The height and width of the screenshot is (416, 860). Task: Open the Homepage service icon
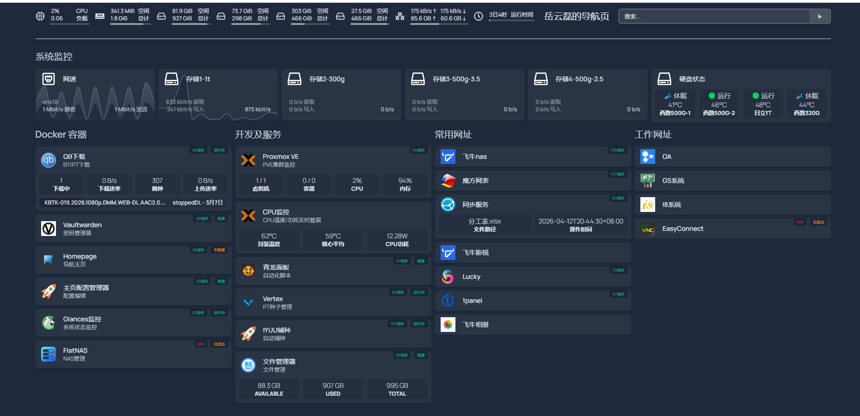pyautogui.click(x=49, y=260)
